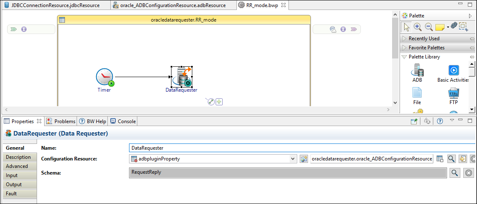477x204 pixels.
Task: Open the Advanced properties section
Action: coord(20,166)
